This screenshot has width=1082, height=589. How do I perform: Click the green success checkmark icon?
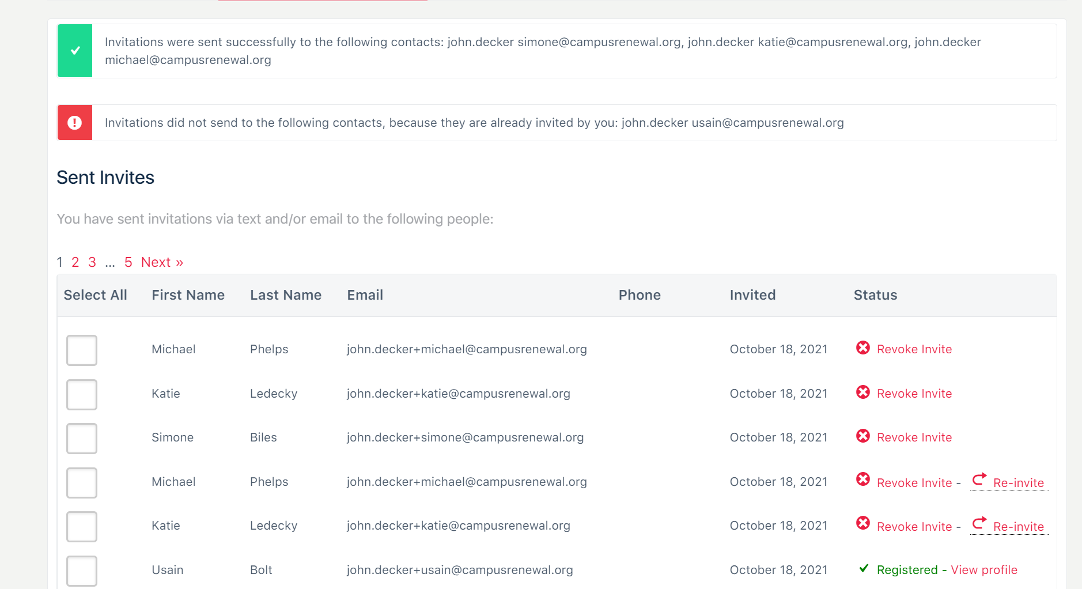point(75,51)
